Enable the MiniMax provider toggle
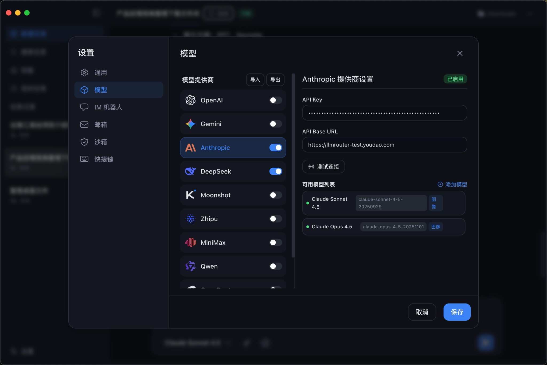The height and width of the screenshot is (365, 547). pos(276,243)
